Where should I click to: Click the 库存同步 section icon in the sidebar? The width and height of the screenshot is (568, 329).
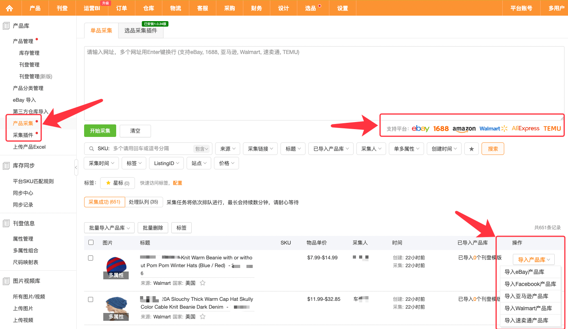click(6, 165)
